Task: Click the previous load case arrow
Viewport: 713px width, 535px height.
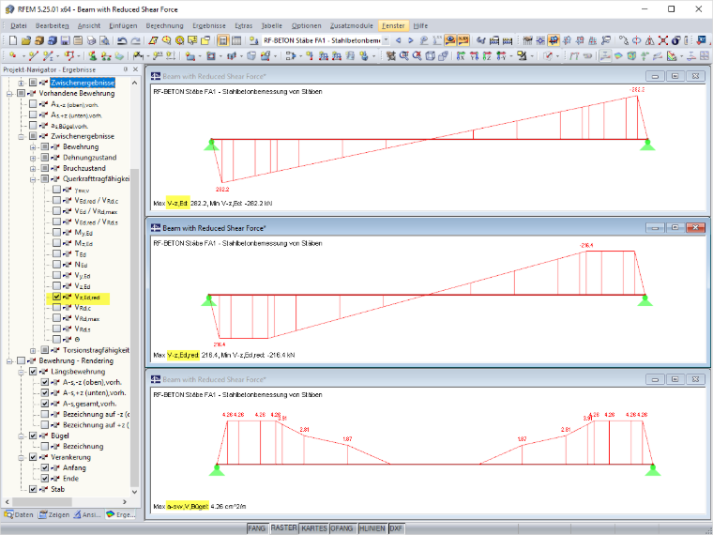Action: 399,41
